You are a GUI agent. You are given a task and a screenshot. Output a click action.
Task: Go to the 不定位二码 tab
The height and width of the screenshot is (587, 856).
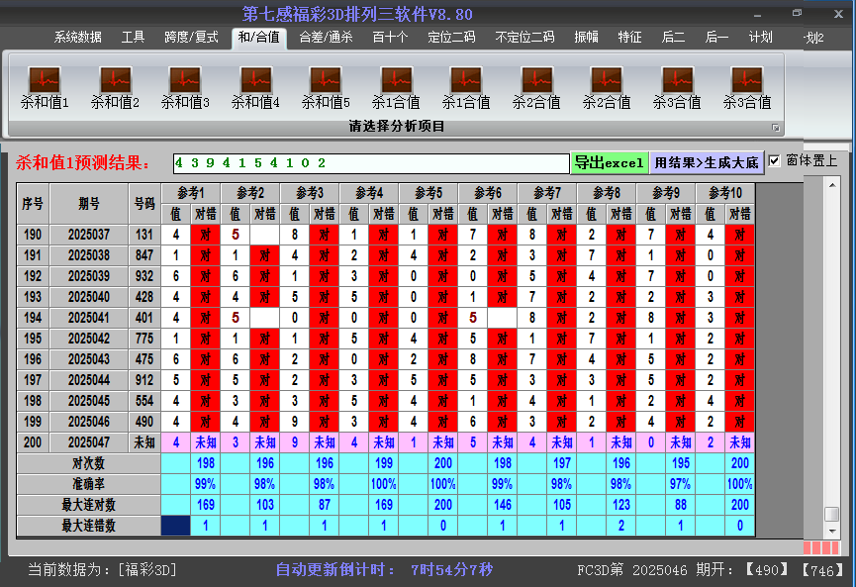(524, 38)
